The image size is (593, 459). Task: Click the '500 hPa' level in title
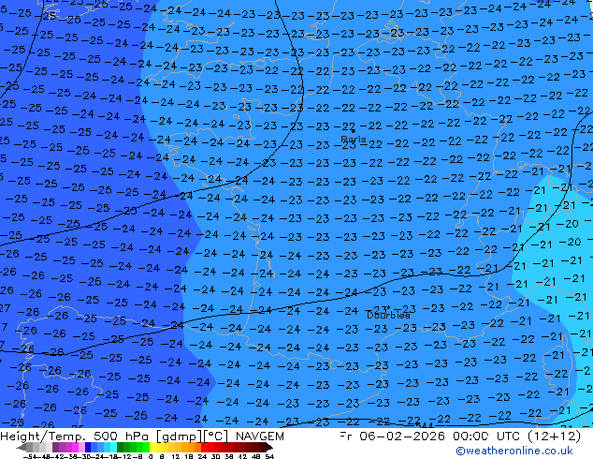coord(123,437)
